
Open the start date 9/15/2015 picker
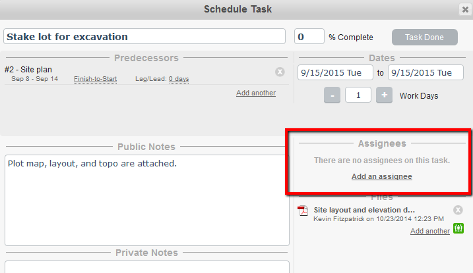pos(335,72)
